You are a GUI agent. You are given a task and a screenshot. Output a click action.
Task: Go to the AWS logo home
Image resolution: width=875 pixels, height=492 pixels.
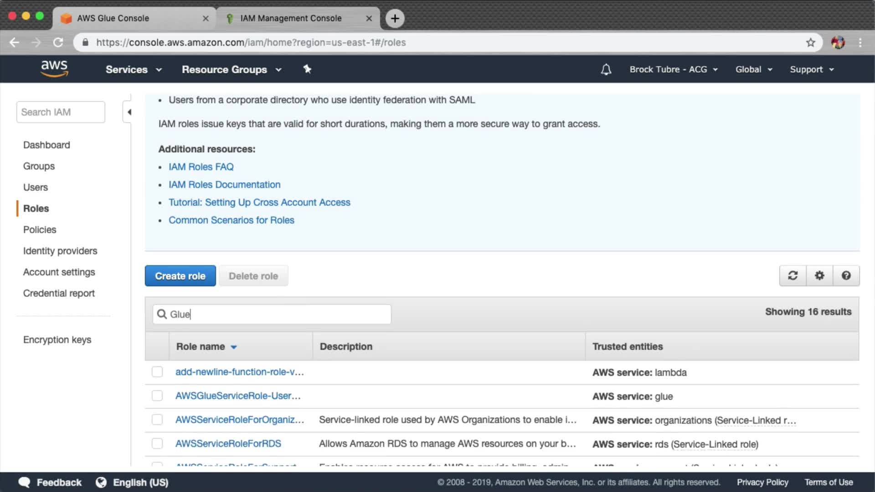[54, 69]
